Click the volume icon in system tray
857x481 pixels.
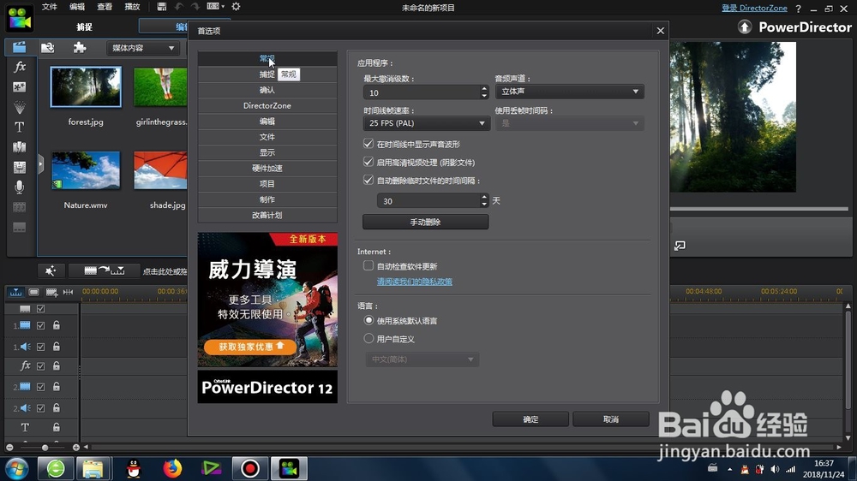click(x=775, y=469)
